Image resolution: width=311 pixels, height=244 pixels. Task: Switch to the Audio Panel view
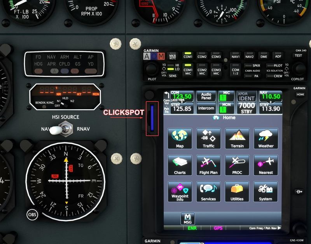(x=206, y=97)
